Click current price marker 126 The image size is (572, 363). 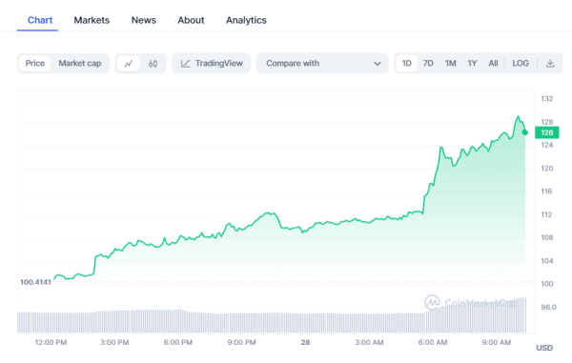click(547, 132)
